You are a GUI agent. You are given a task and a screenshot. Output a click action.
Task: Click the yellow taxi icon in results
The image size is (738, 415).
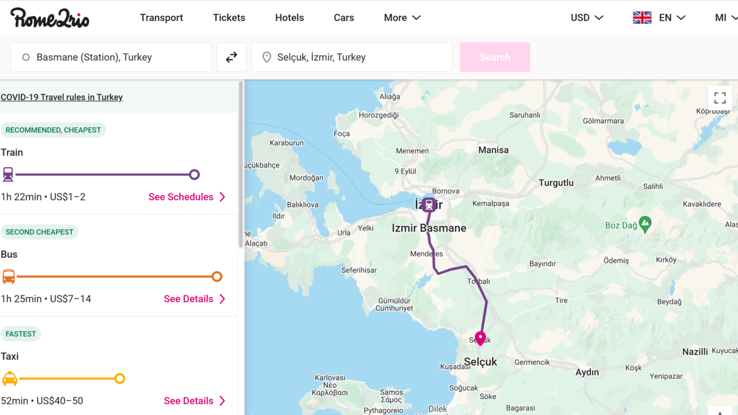point(10,378)
